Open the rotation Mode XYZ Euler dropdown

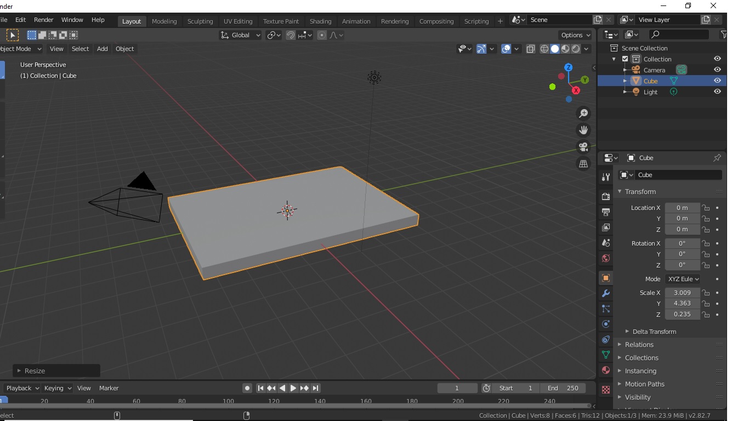pyautogui.click(x=683, y=279)
